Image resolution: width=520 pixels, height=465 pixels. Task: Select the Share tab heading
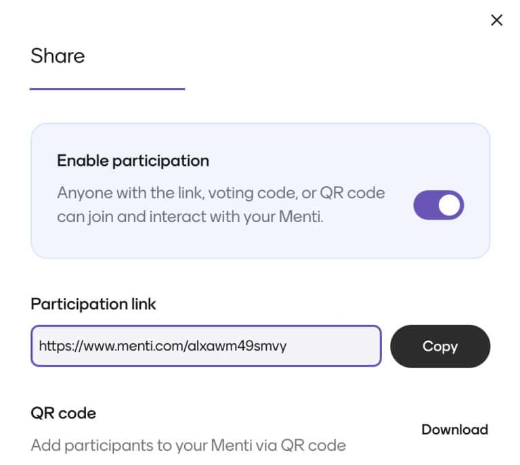click(x=58, y=56)
